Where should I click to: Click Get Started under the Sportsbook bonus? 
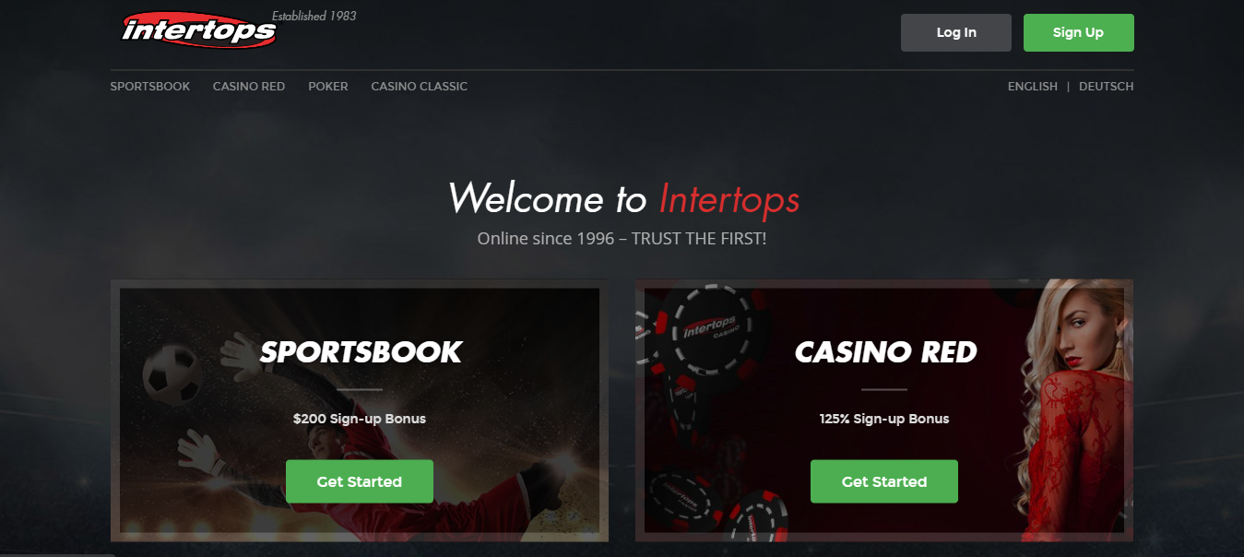pos(360,481)
